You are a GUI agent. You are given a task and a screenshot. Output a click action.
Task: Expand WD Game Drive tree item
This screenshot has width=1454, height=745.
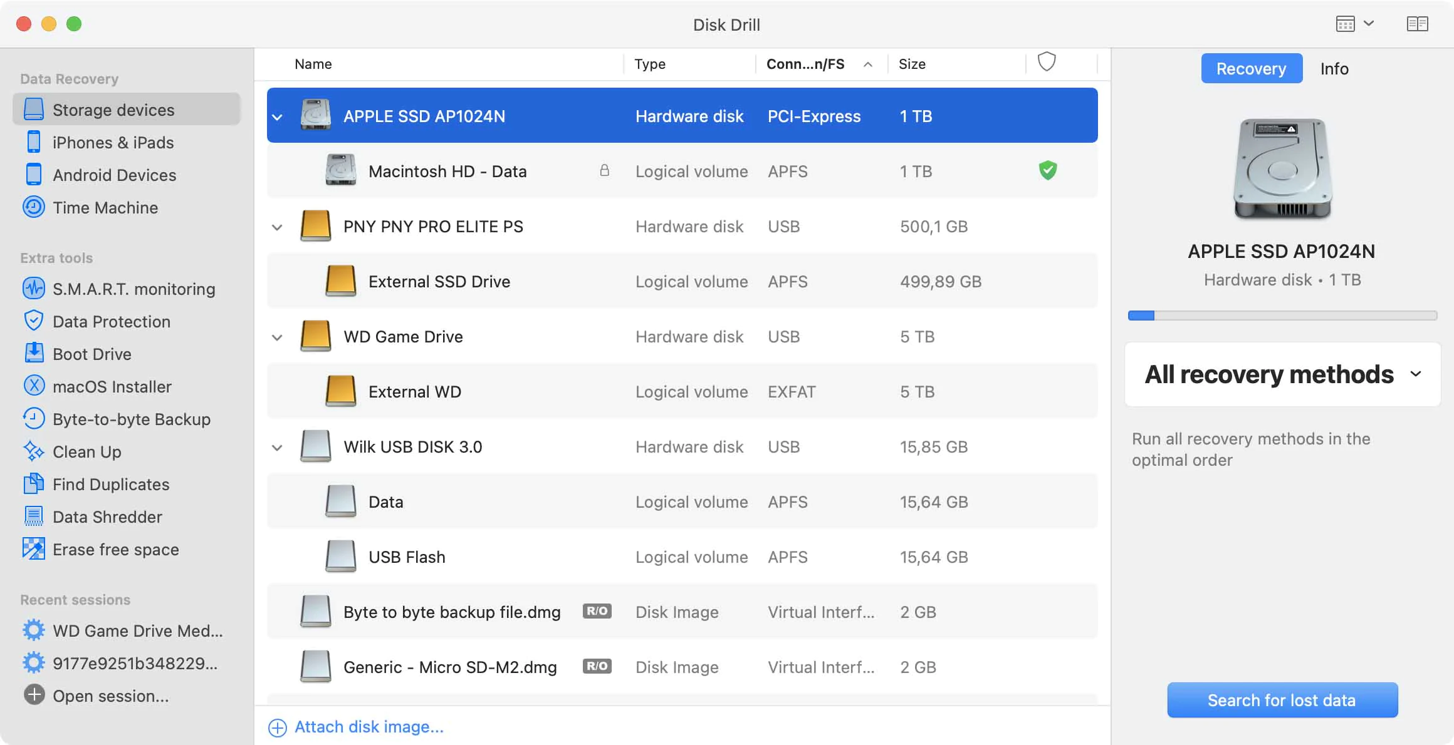[277, 336]
